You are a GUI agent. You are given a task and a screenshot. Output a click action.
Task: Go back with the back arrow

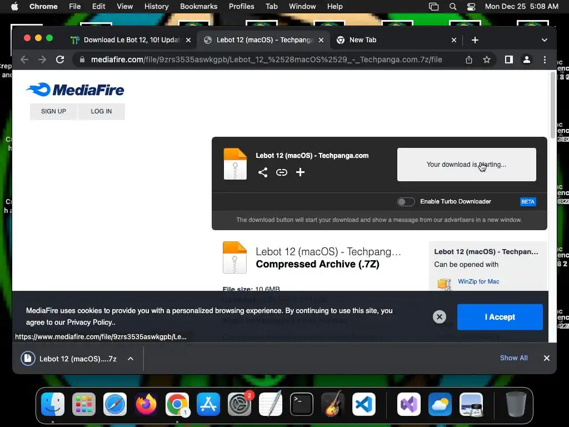click(x=24, y=59)
